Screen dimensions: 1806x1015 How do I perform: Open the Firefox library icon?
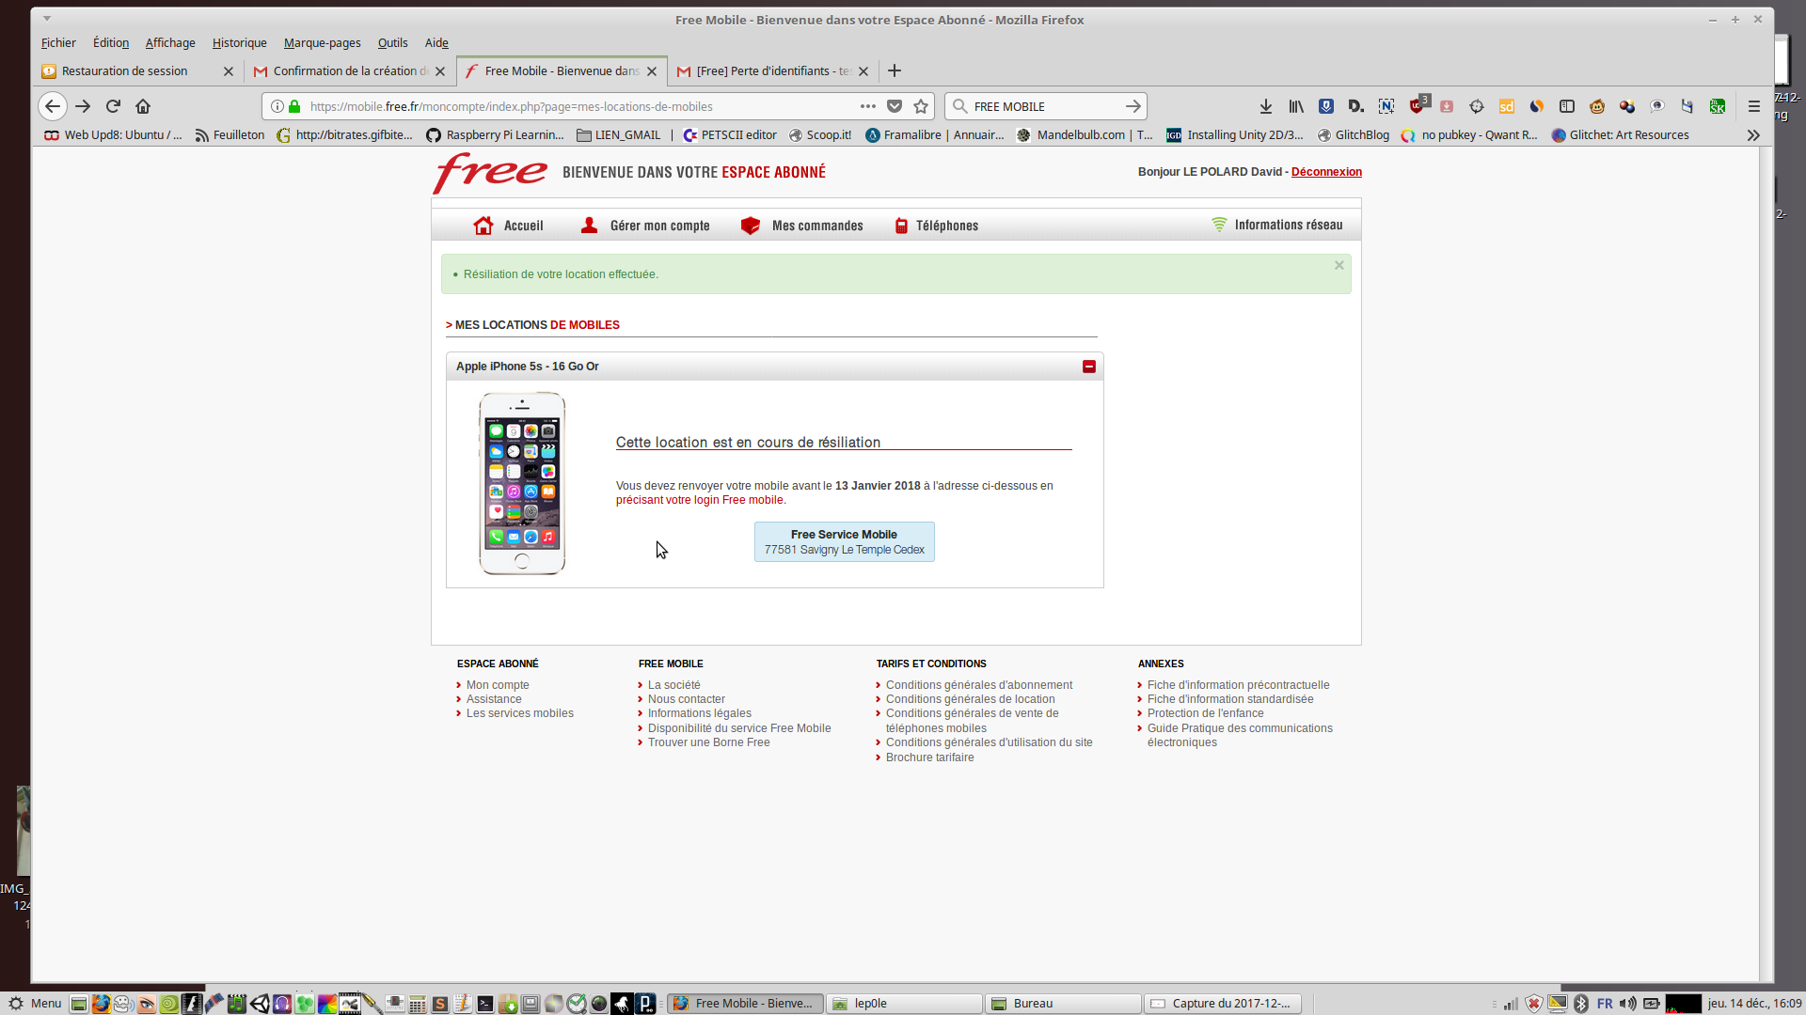click(x=1296, y=106)
